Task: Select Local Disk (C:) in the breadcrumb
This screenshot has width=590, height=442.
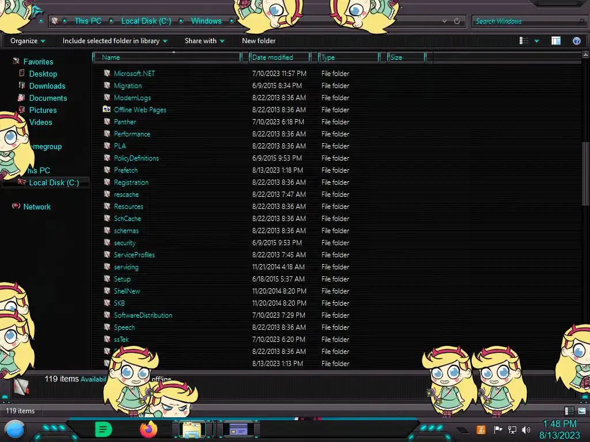Action: 146,21
